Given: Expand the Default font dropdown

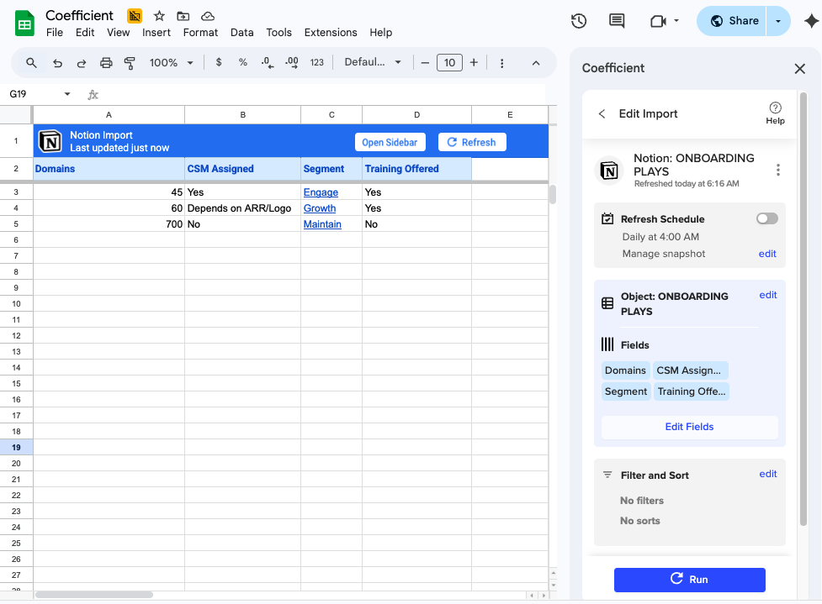Looking at the screenshot, I should pos(373,63).
